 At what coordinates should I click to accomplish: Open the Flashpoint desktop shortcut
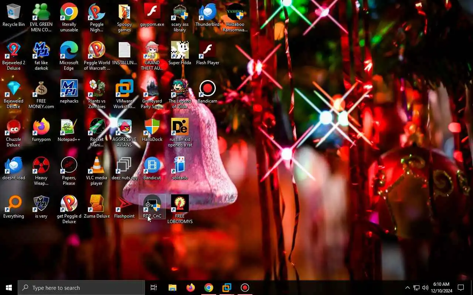click(125, 207)
